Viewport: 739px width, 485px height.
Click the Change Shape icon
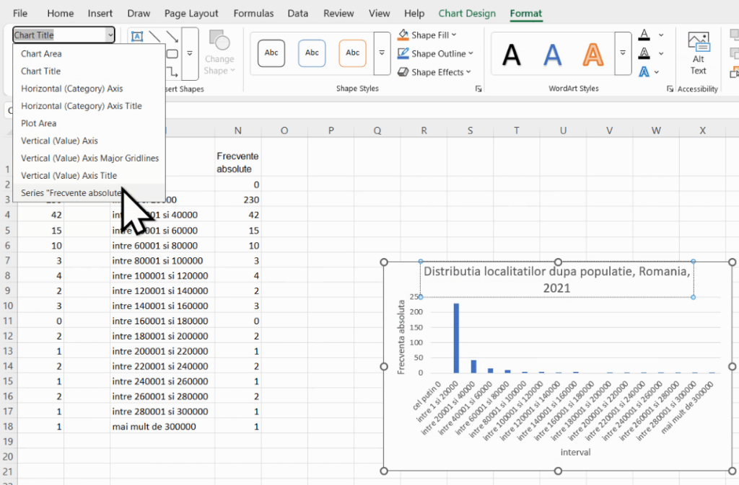(219, 51)
